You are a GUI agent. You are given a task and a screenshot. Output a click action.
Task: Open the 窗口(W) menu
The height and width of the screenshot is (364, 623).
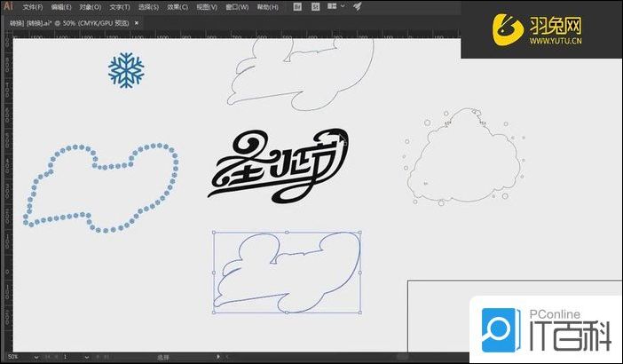pos(237,7)
